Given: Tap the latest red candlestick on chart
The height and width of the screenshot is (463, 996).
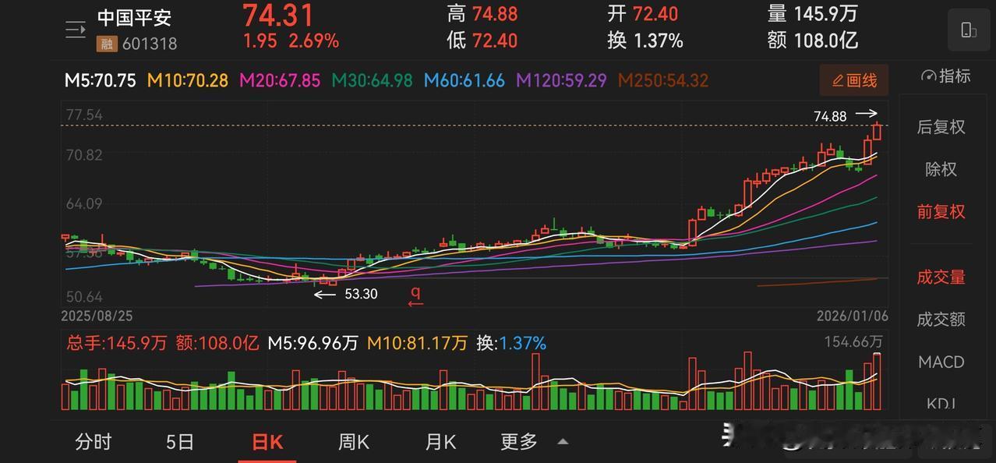Looking at the screenshot, I should (878, 131).
